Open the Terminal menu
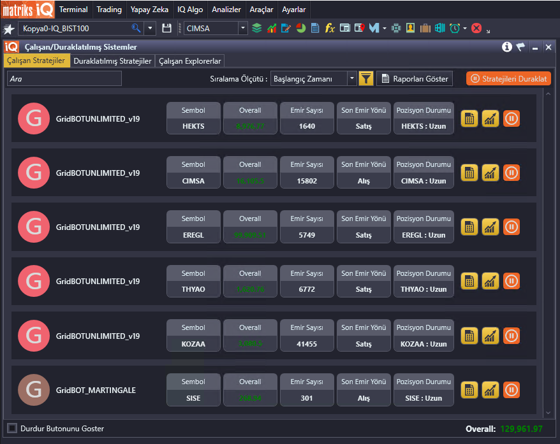This screenshot has height=444, width=560. (73, 10)
